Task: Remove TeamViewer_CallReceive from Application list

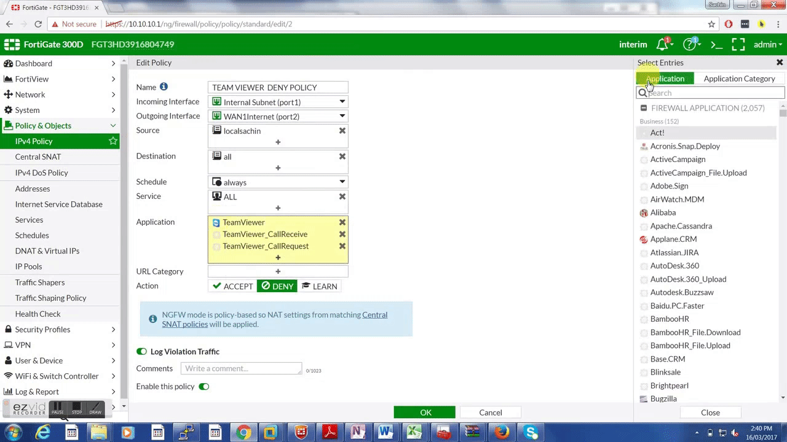Action: (342, 234)
